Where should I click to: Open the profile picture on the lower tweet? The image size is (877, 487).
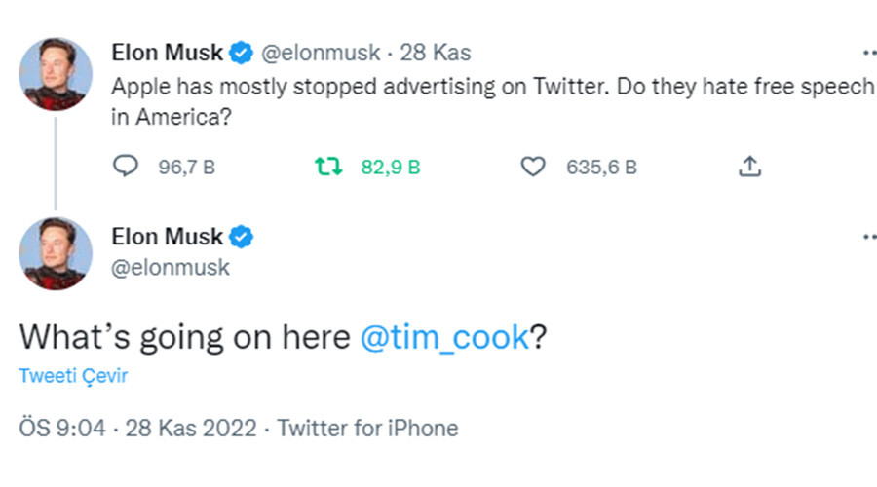pyautogui.click(x=56, y=255)
